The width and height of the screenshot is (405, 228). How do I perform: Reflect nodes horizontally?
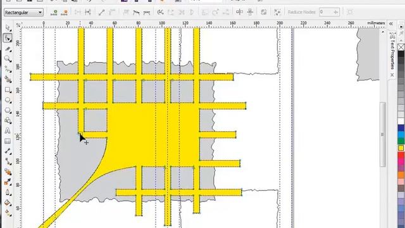click(239, 12)
